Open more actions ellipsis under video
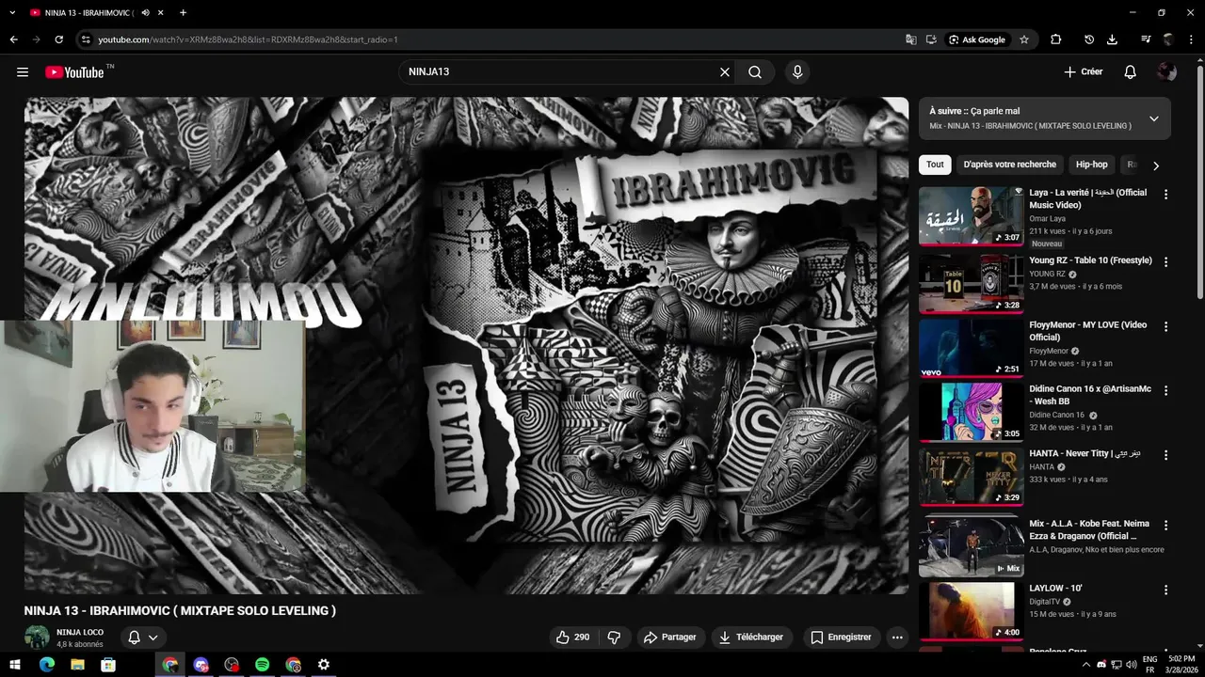 point(897,638)
